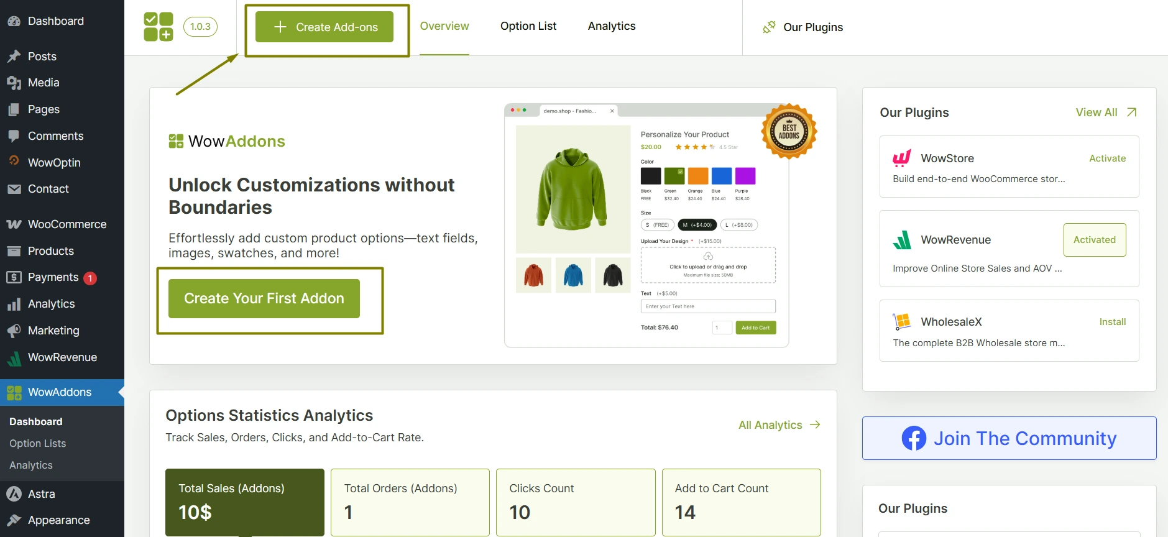Open the Posts pin icon in sidebar
This screenshot has height=537, width=1168.
tap(14, 57)
